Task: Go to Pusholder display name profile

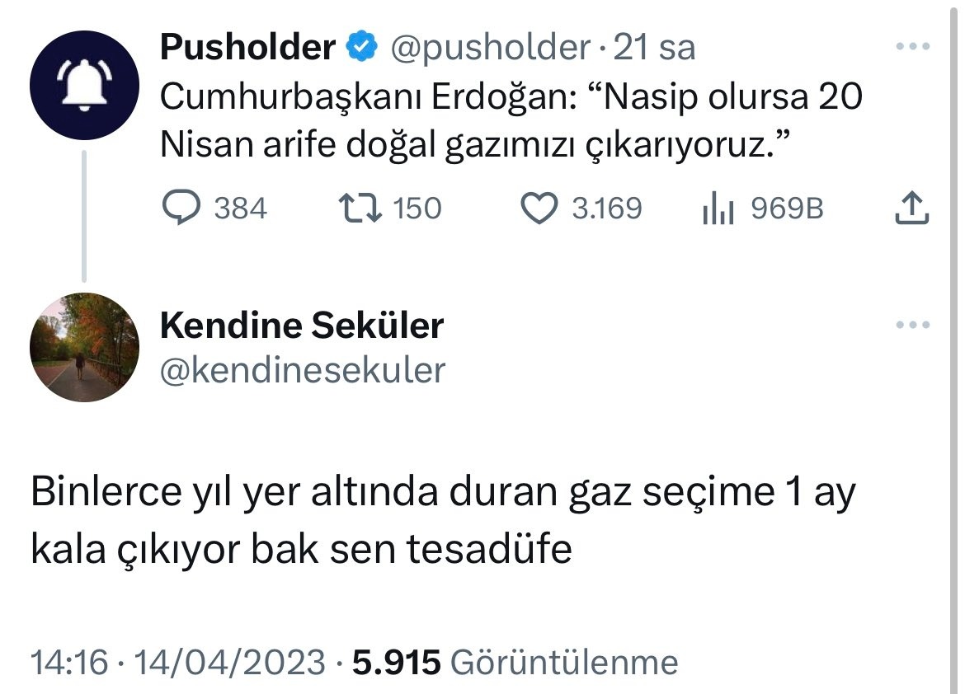Action: point(247,48)
